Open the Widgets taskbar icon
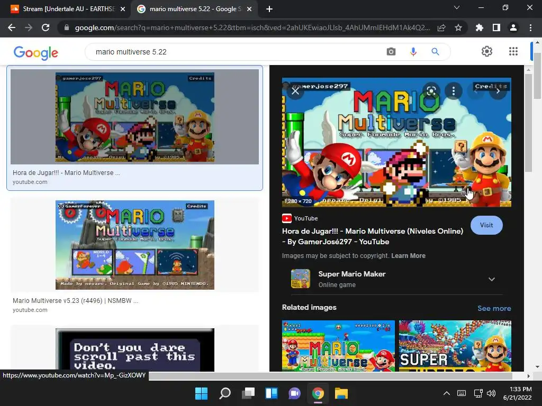The height and width of the screenshot is (406, 542). [272, 393]
